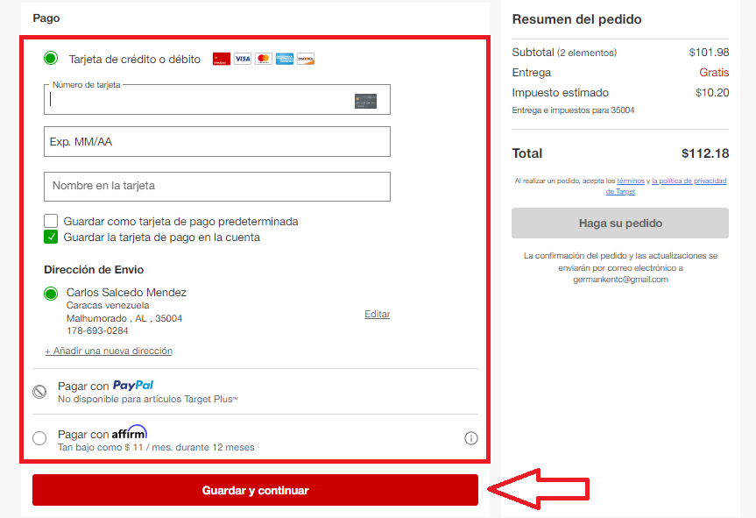This screenshot has height=518, width=756.
Task: Click the PayPal logo
Action: pyautogui.click(x=133, y=386)
